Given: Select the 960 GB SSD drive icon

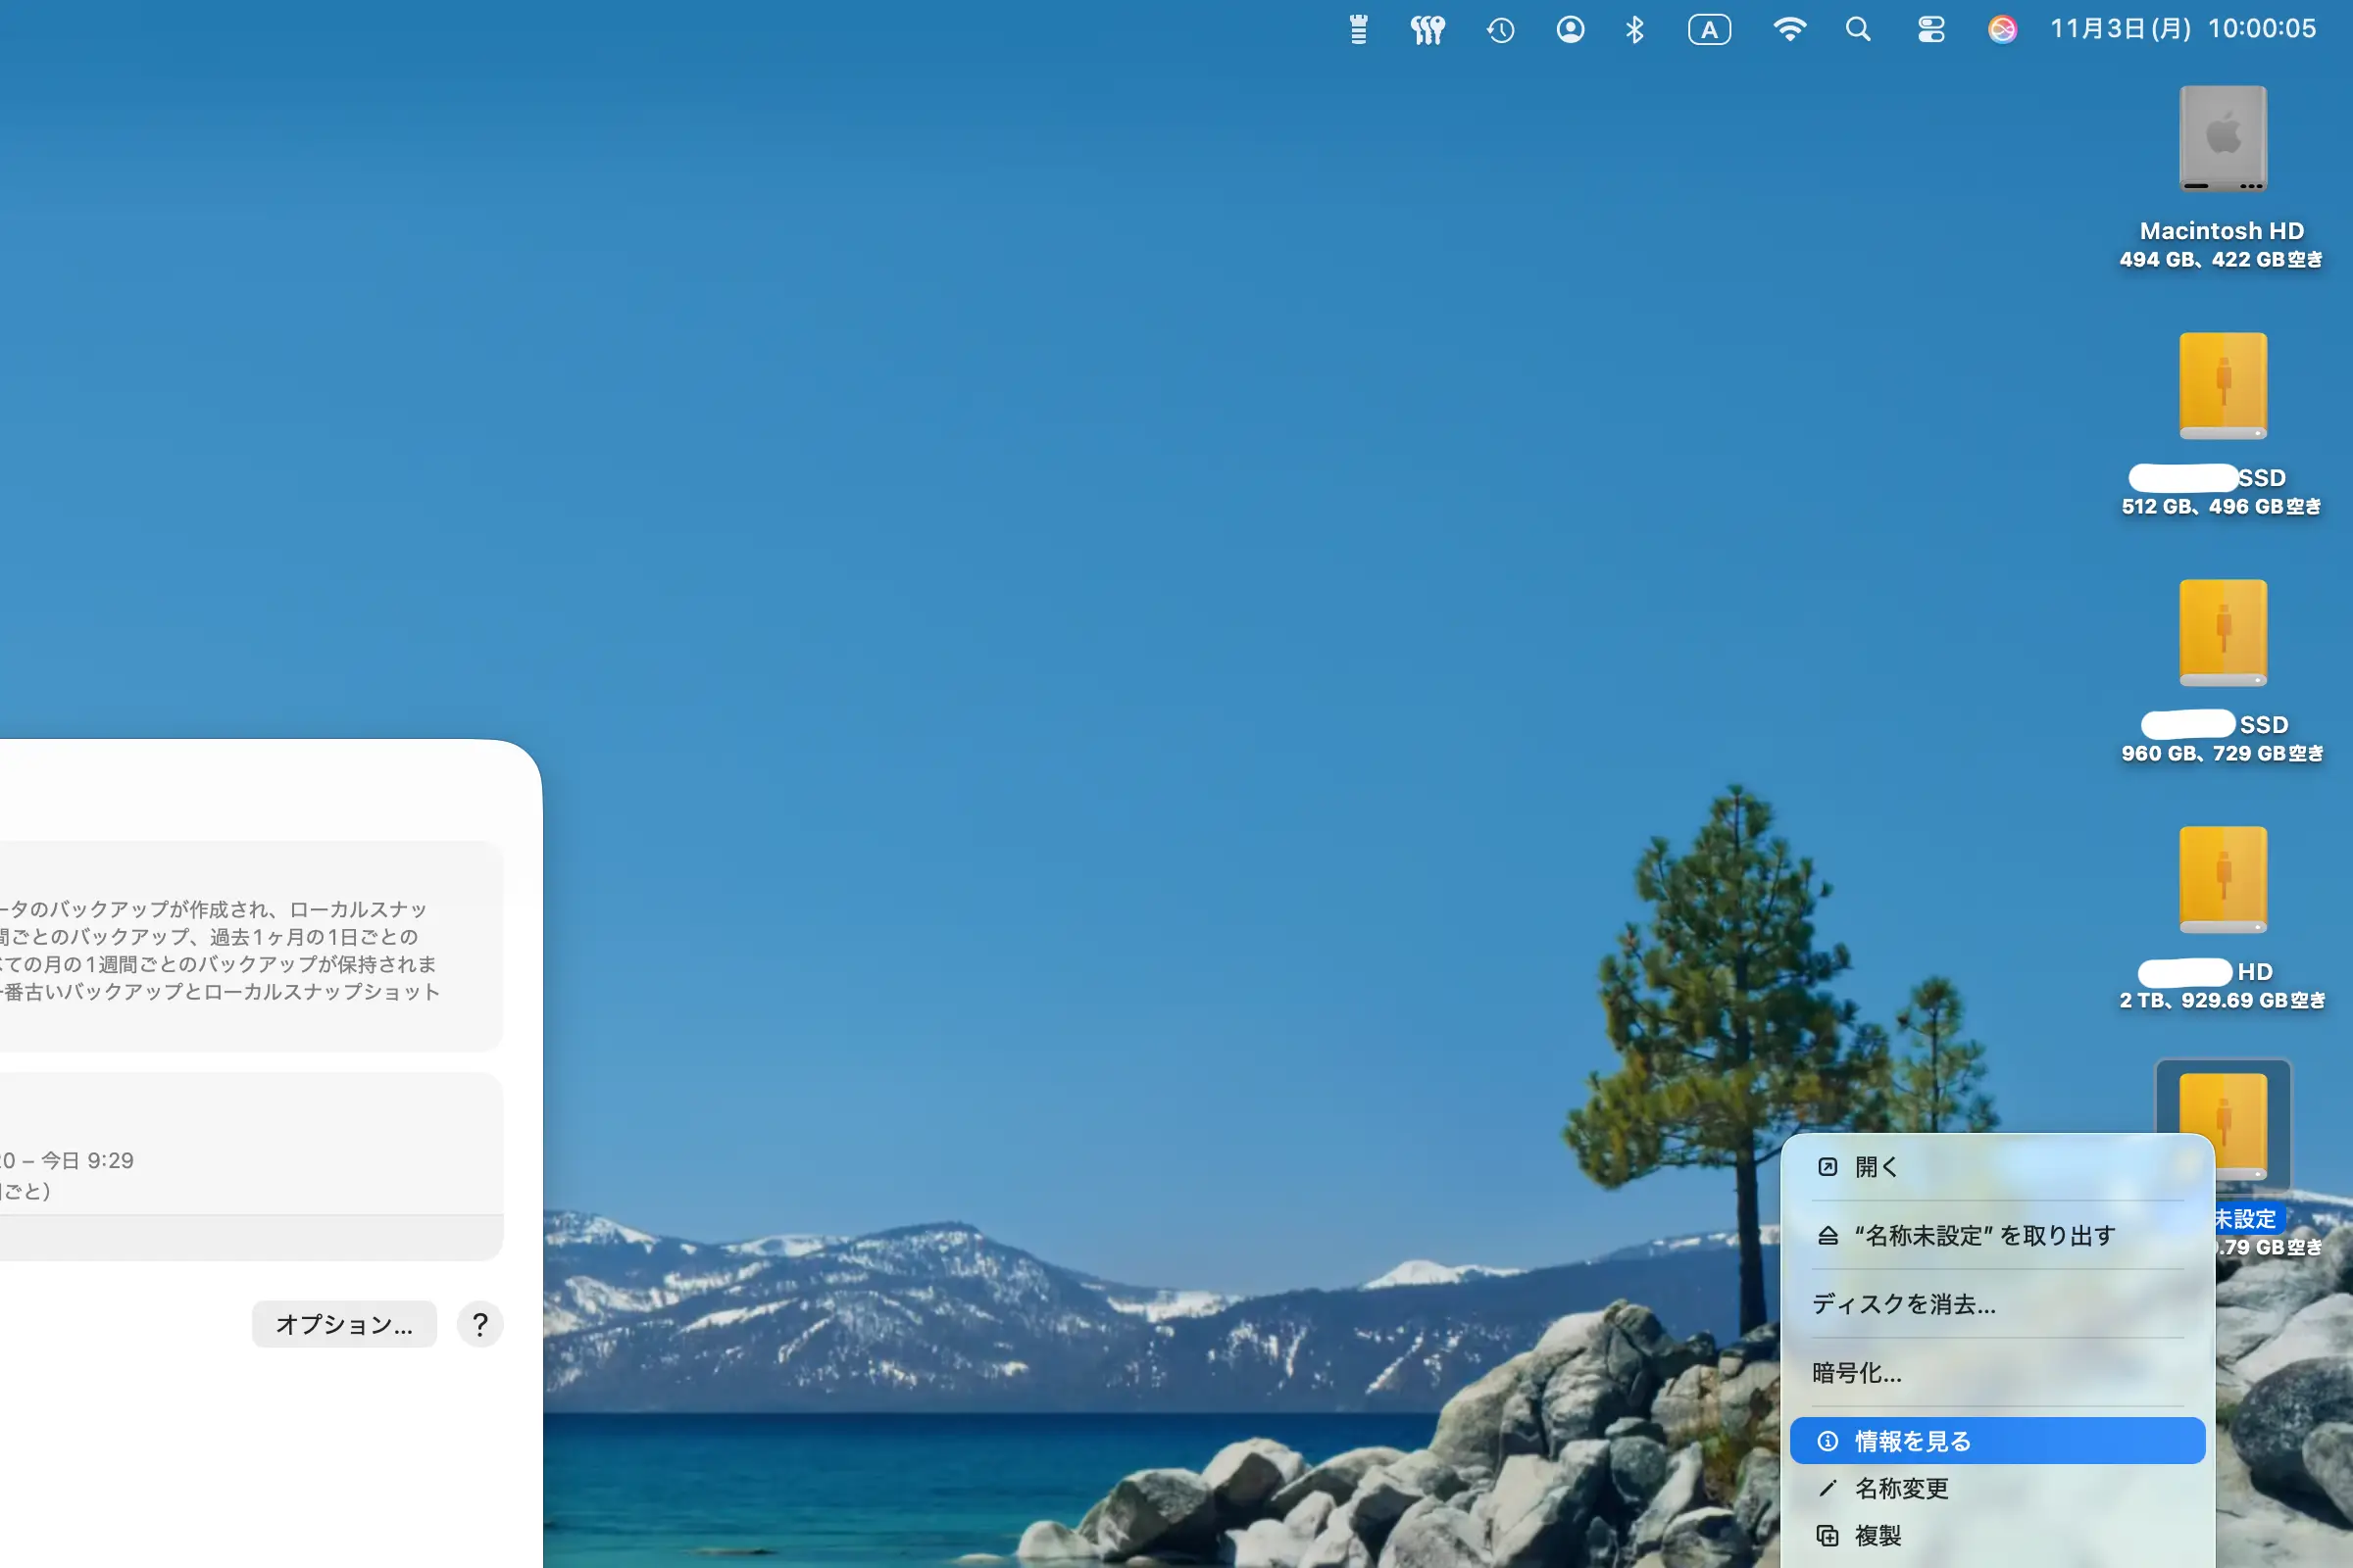Looking at the screenshot, I should pos(2222,633).
